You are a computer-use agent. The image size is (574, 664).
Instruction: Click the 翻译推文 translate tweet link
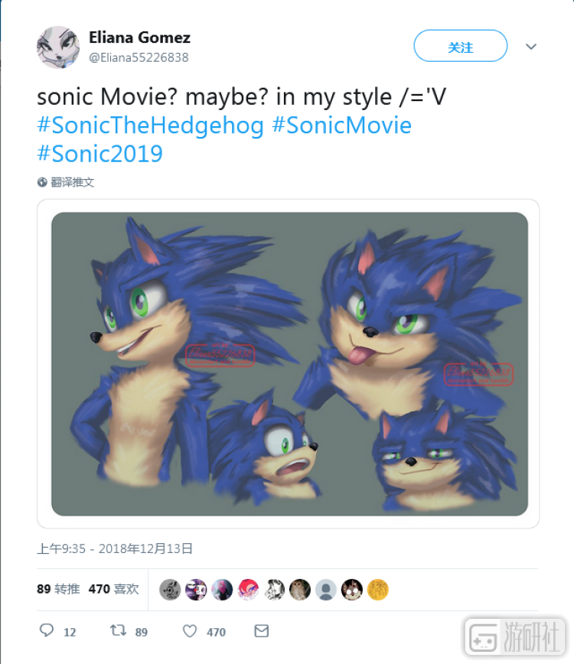tap(73, 183)
